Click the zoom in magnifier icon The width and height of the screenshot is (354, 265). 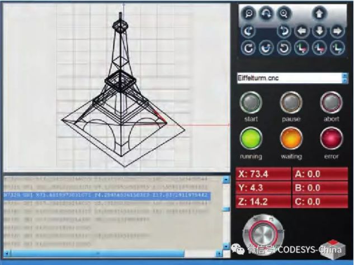coord(285,13)
